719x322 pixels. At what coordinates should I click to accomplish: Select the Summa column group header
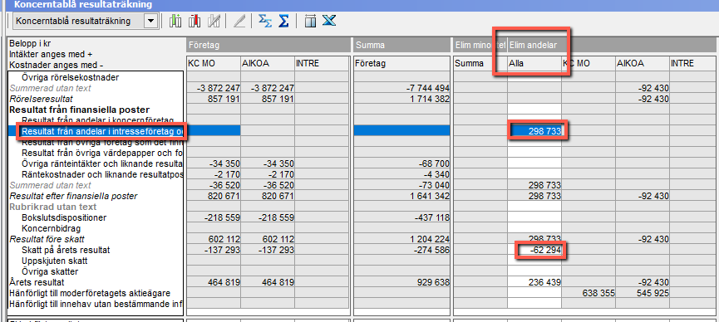[x=401, y=46]
